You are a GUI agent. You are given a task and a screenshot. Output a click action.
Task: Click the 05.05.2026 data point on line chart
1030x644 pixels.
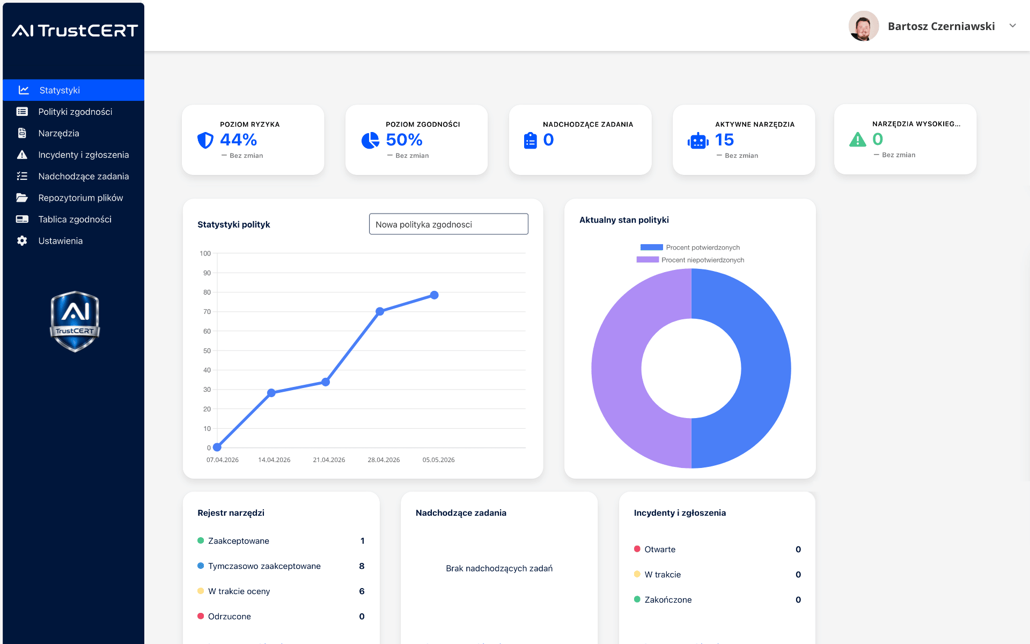click(435, 295)
